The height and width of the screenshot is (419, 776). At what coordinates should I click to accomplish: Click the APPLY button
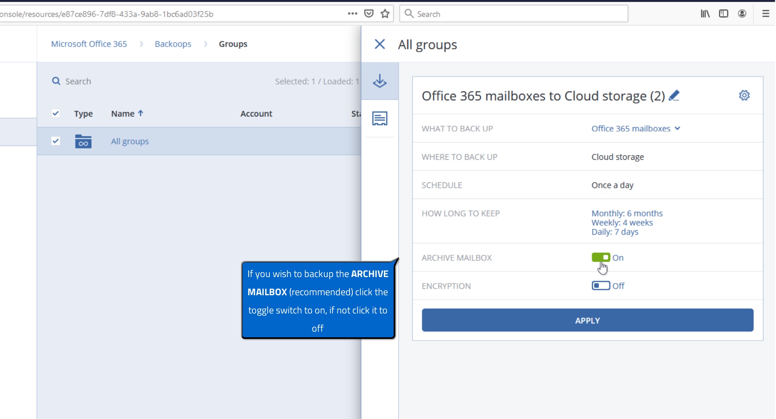[x=588, y=320]
